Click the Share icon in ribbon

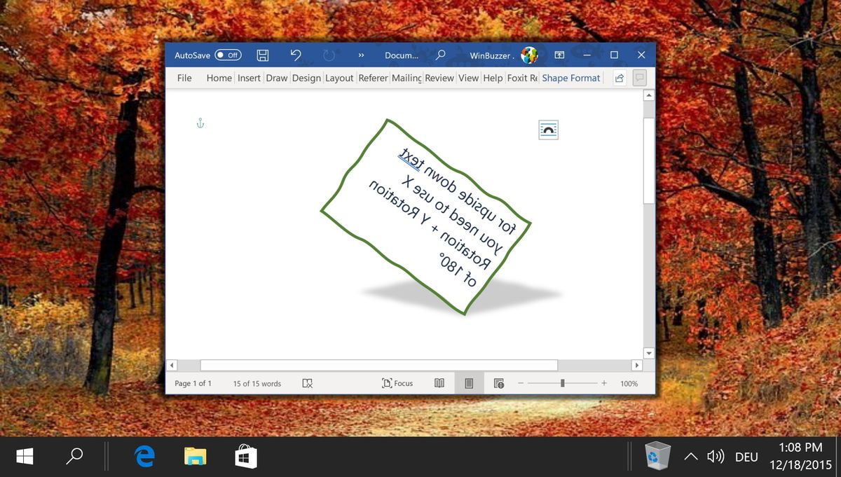click(x=620, y=78)
